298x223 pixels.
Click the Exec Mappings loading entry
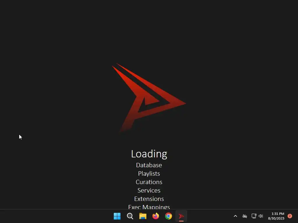point(149,207)
